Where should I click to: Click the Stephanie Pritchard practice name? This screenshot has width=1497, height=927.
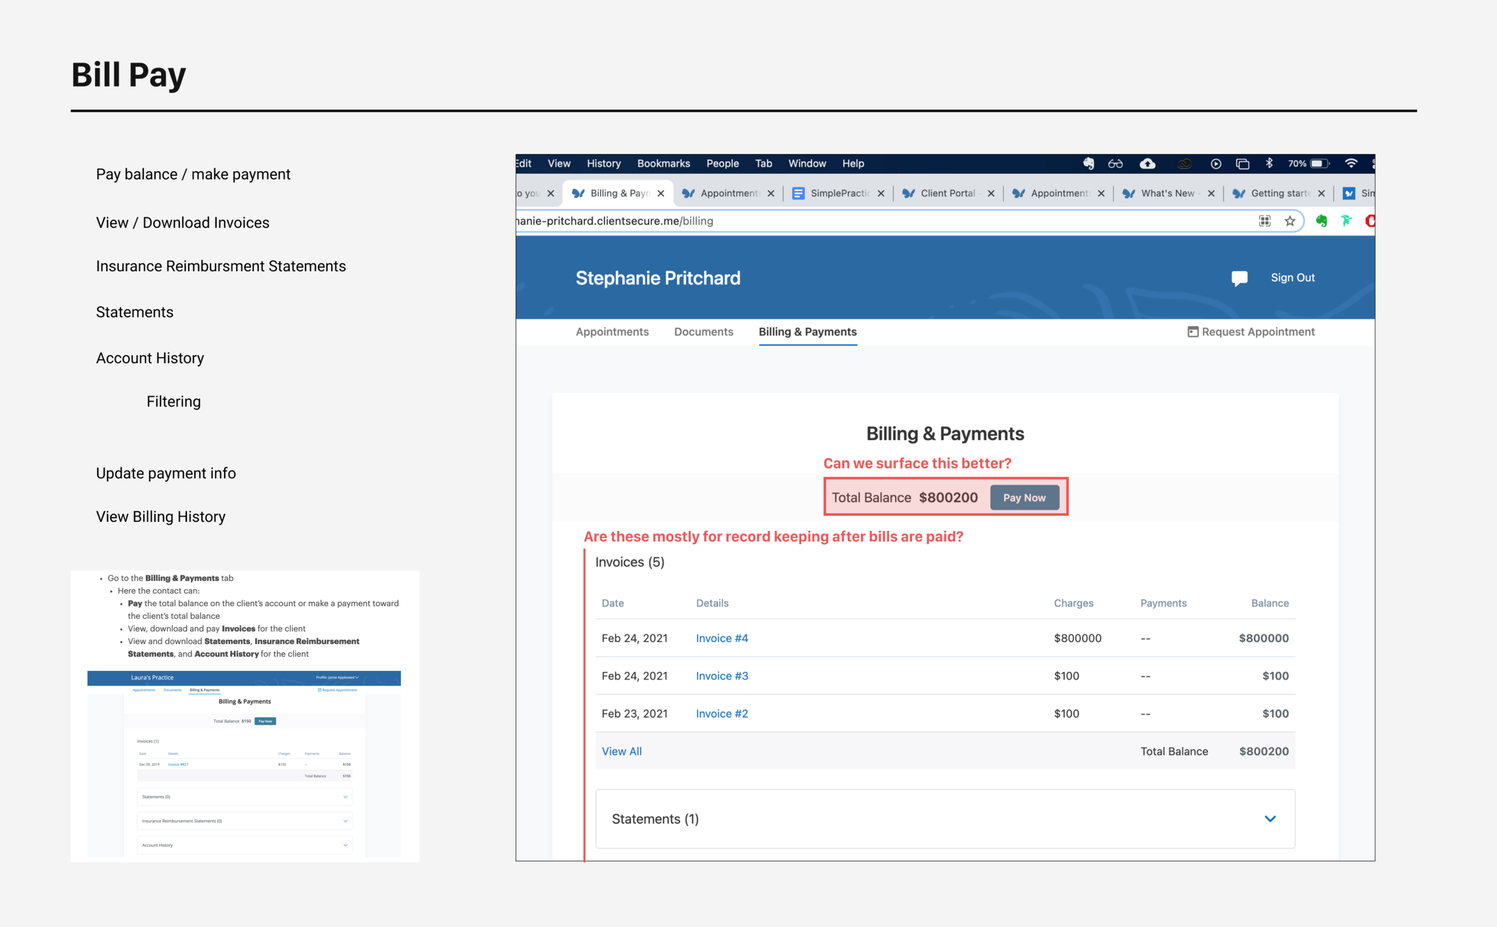(x=657, y=278)
